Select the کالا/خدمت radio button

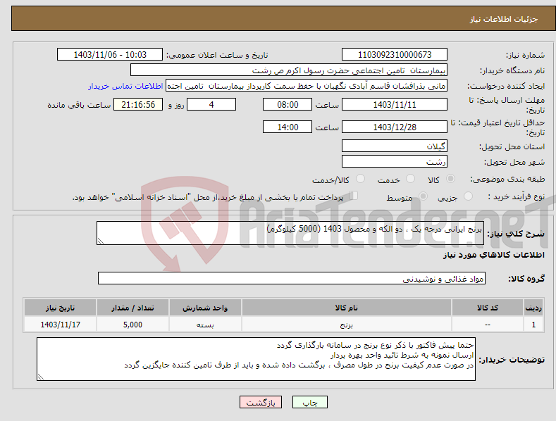360,179
